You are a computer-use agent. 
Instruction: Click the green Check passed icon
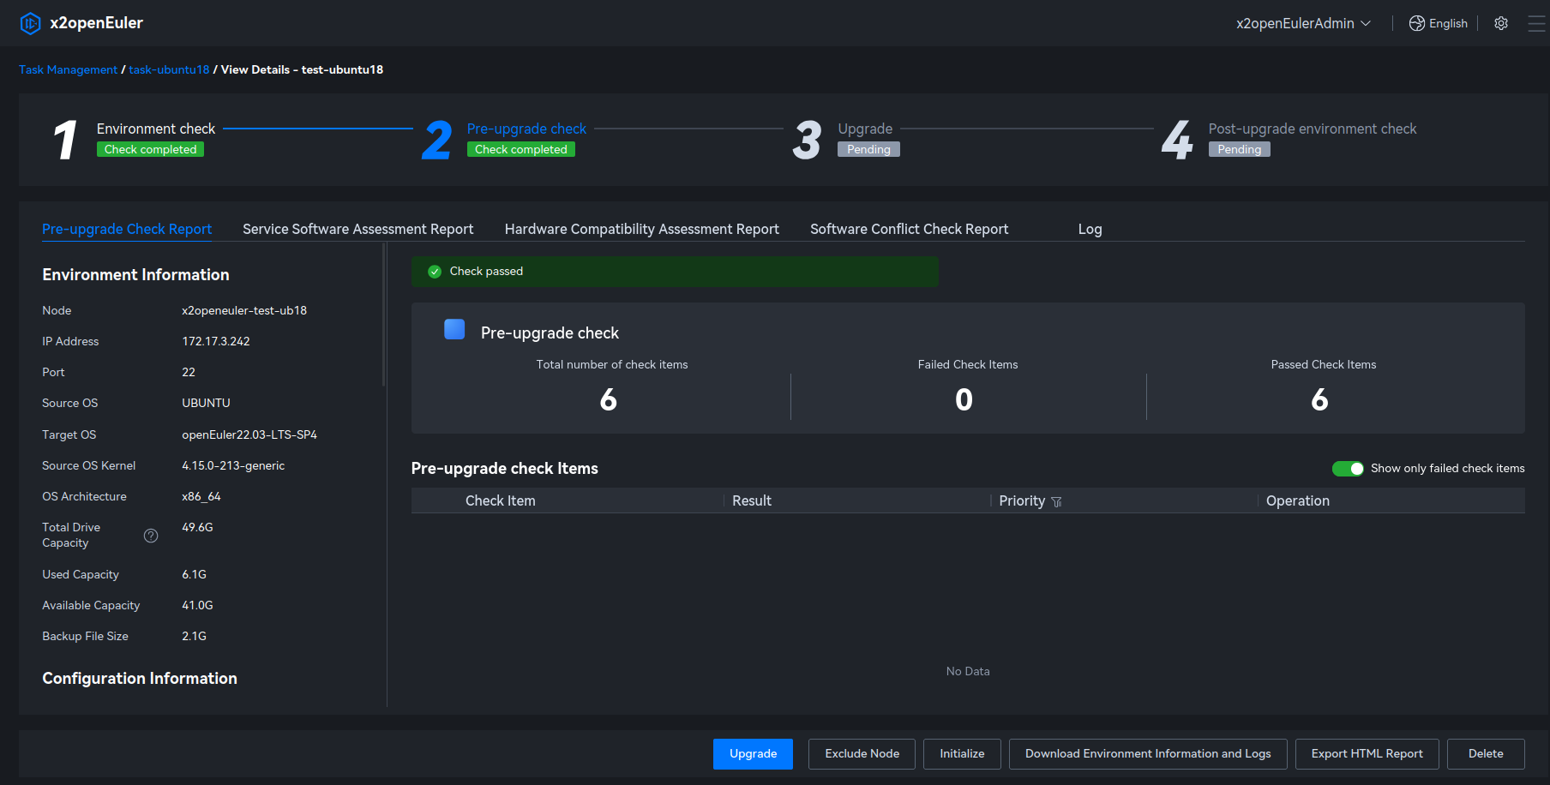(435, 272)
